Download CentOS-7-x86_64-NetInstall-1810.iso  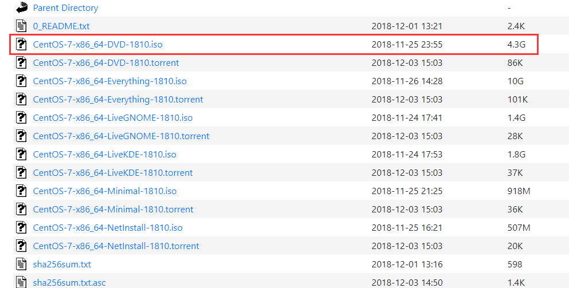tap(108, 228)
